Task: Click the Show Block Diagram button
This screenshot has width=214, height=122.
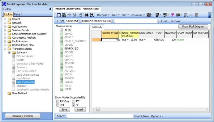Action: (x=193, y=27)
